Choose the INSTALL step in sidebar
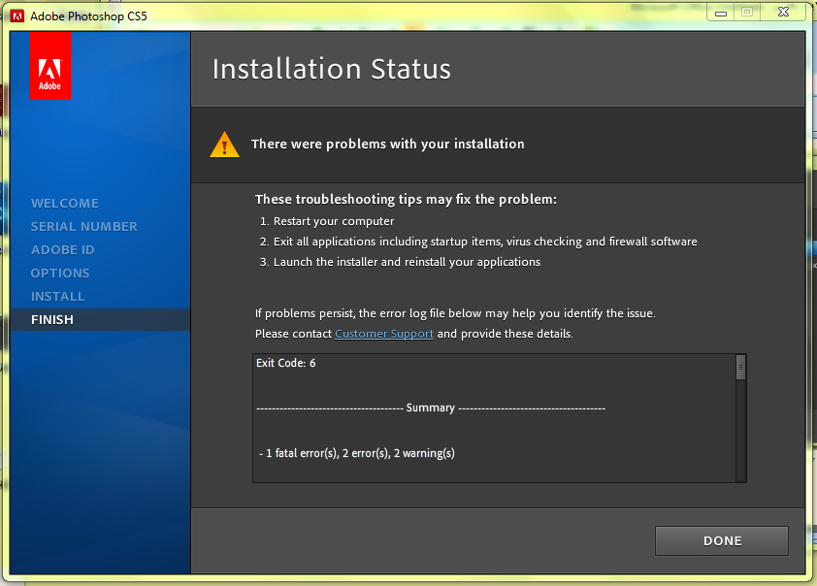Screen dimensions: 817x586 coord(58,296)
